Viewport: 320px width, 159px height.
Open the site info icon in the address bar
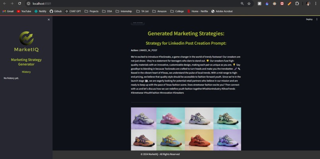coord(29,4)
